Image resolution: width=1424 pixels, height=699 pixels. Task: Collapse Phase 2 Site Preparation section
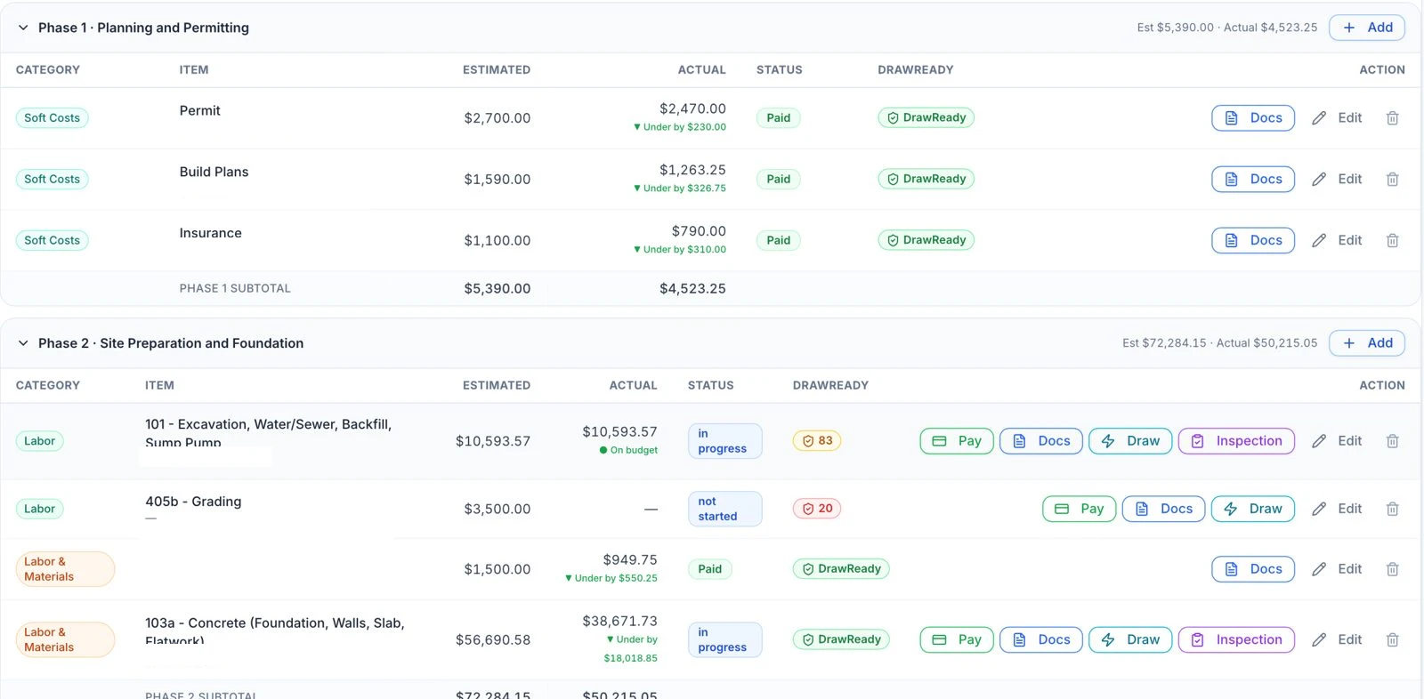pos(23,343)
